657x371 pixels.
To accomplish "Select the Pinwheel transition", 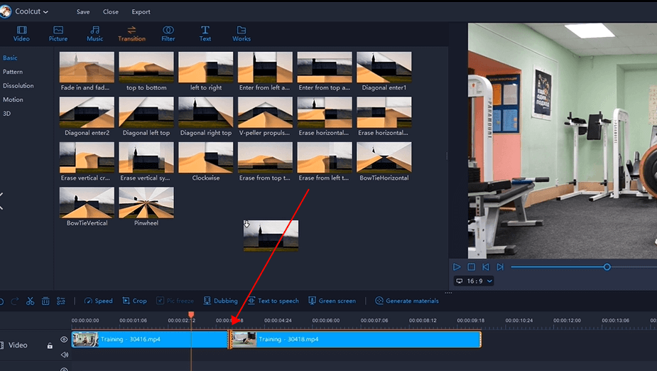I will 146,207.
